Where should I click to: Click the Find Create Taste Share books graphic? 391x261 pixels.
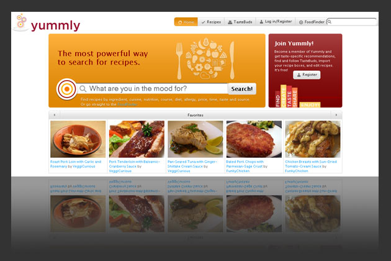tap(297, 96)
